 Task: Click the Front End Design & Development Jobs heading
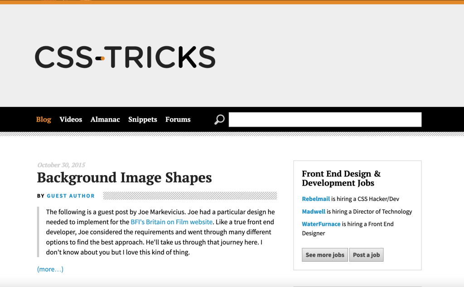tap(341, 178)
